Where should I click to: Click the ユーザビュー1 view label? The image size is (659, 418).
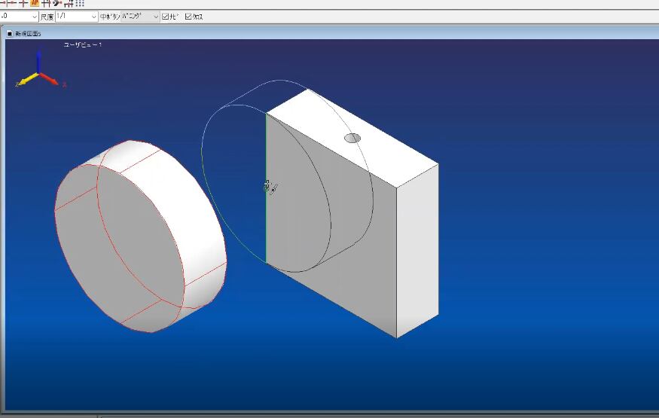point(83,44)
